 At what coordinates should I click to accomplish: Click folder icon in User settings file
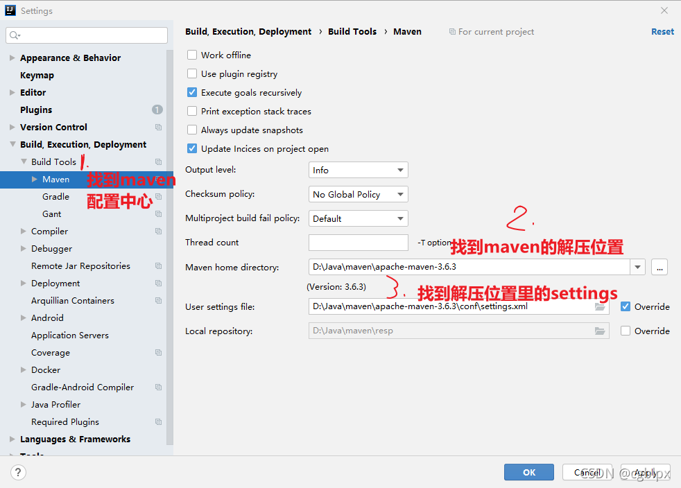[600, 306]
